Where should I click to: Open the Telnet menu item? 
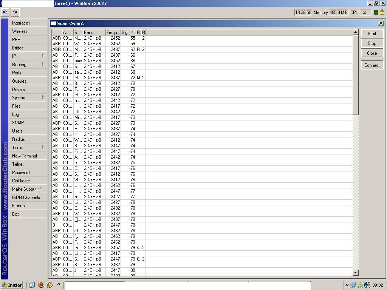28,164
